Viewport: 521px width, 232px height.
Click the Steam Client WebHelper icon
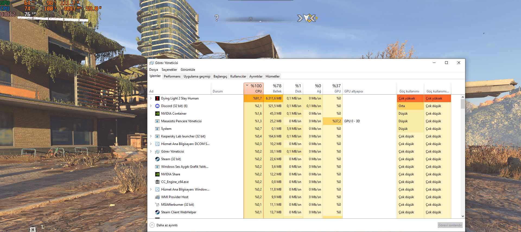pyautogui.click(x=157, y=212)
